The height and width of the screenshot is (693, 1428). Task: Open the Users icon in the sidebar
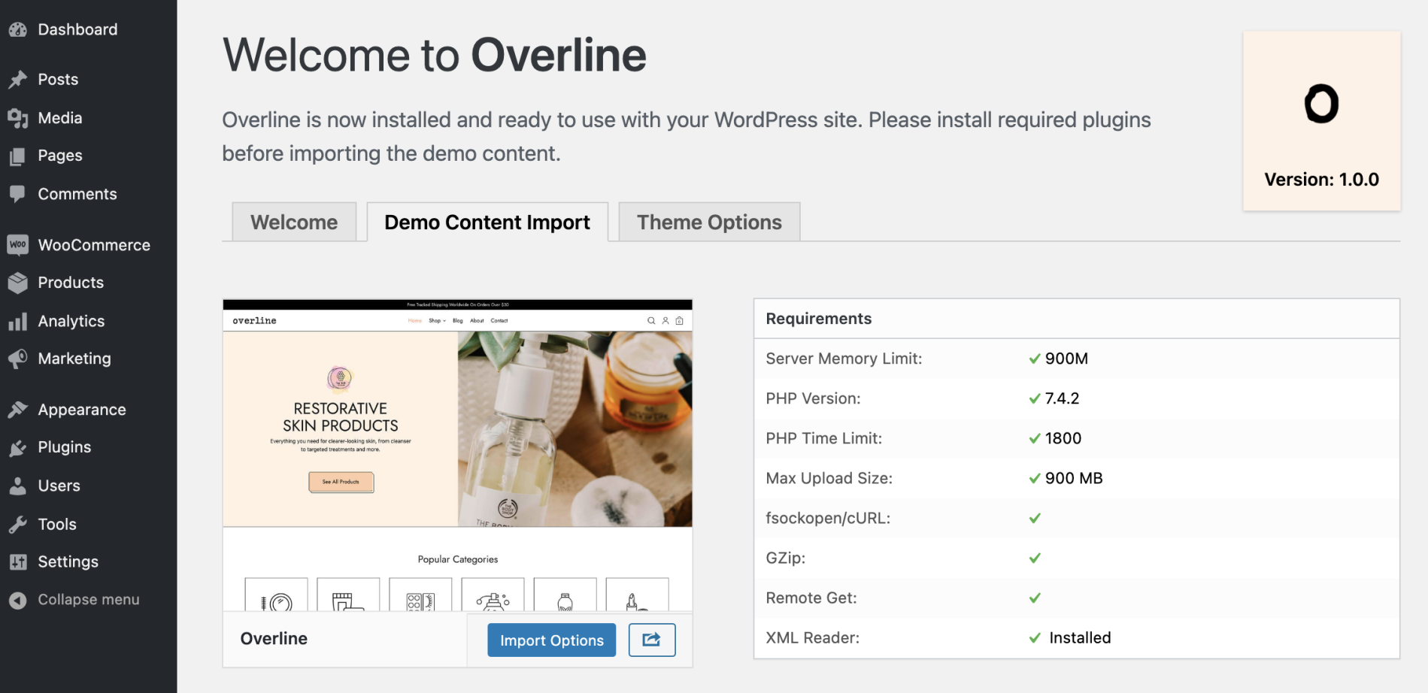coord(18,486)
